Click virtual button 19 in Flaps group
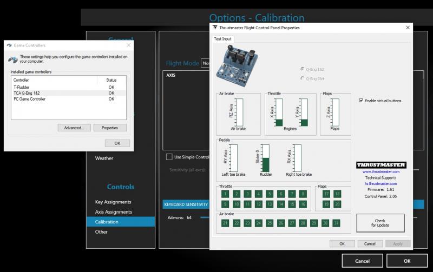 click(x=326, y=204)
